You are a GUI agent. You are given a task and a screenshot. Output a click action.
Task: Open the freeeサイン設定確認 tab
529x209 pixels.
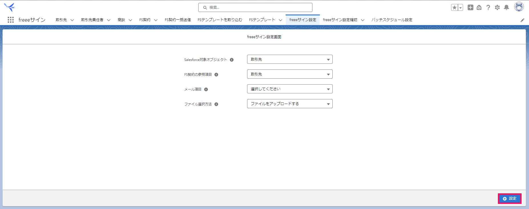(x=340, y=20)
